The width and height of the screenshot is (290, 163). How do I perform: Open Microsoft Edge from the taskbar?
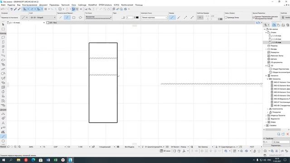click(33, 160)
